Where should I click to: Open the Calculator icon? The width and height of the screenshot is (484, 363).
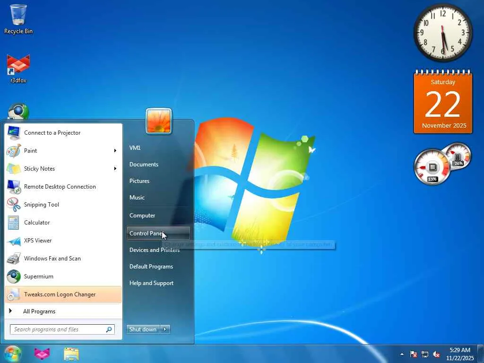pos(14,223)
